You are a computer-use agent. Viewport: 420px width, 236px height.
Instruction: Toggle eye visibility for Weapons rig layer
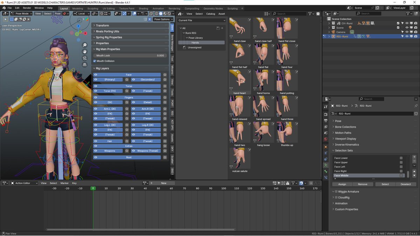(x=96, y=151)
